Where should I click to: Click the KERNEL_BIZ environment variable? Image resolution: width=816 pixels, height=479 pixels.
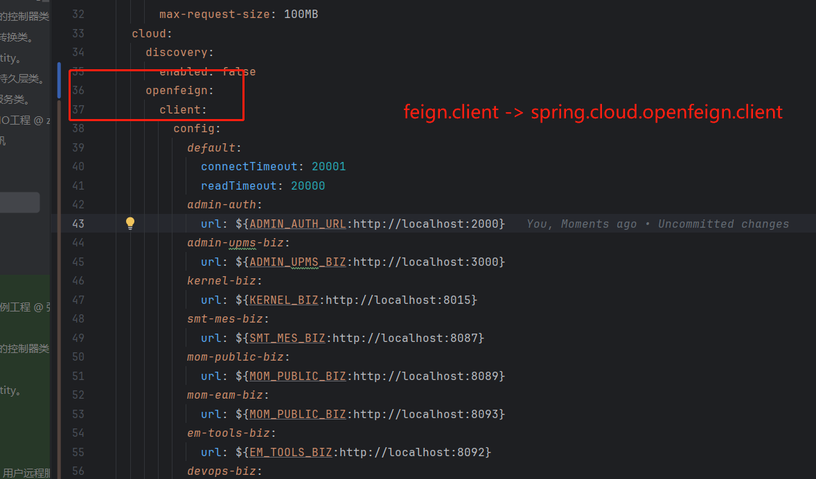[283, 300]
